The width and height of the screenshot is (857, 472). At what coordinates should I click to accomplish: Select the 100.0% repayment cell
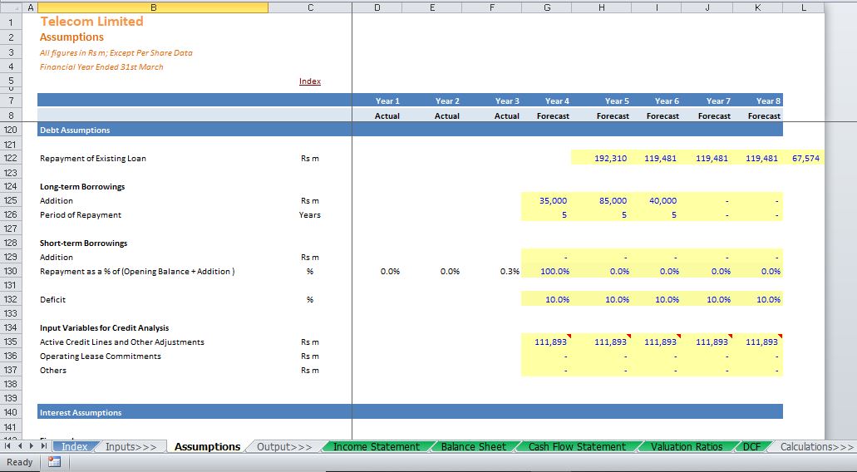(547, 271)
